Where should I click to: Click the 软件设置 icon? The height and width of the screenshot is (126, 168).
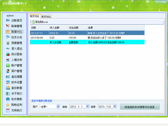8,82
